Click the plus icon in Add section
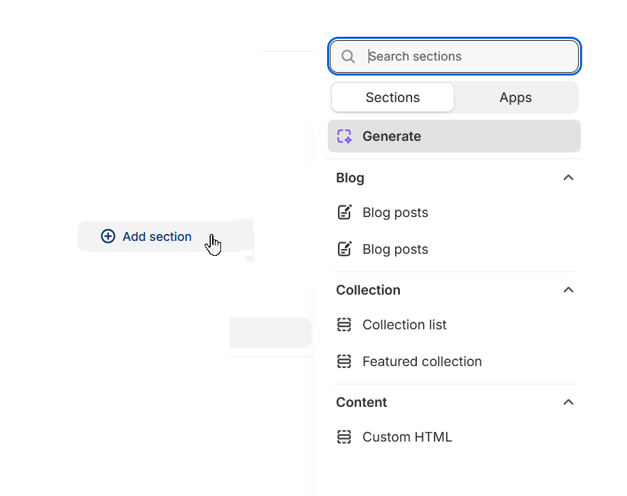Image resolution: width=627 pixels, height=496 pixels. pos(108,236)
